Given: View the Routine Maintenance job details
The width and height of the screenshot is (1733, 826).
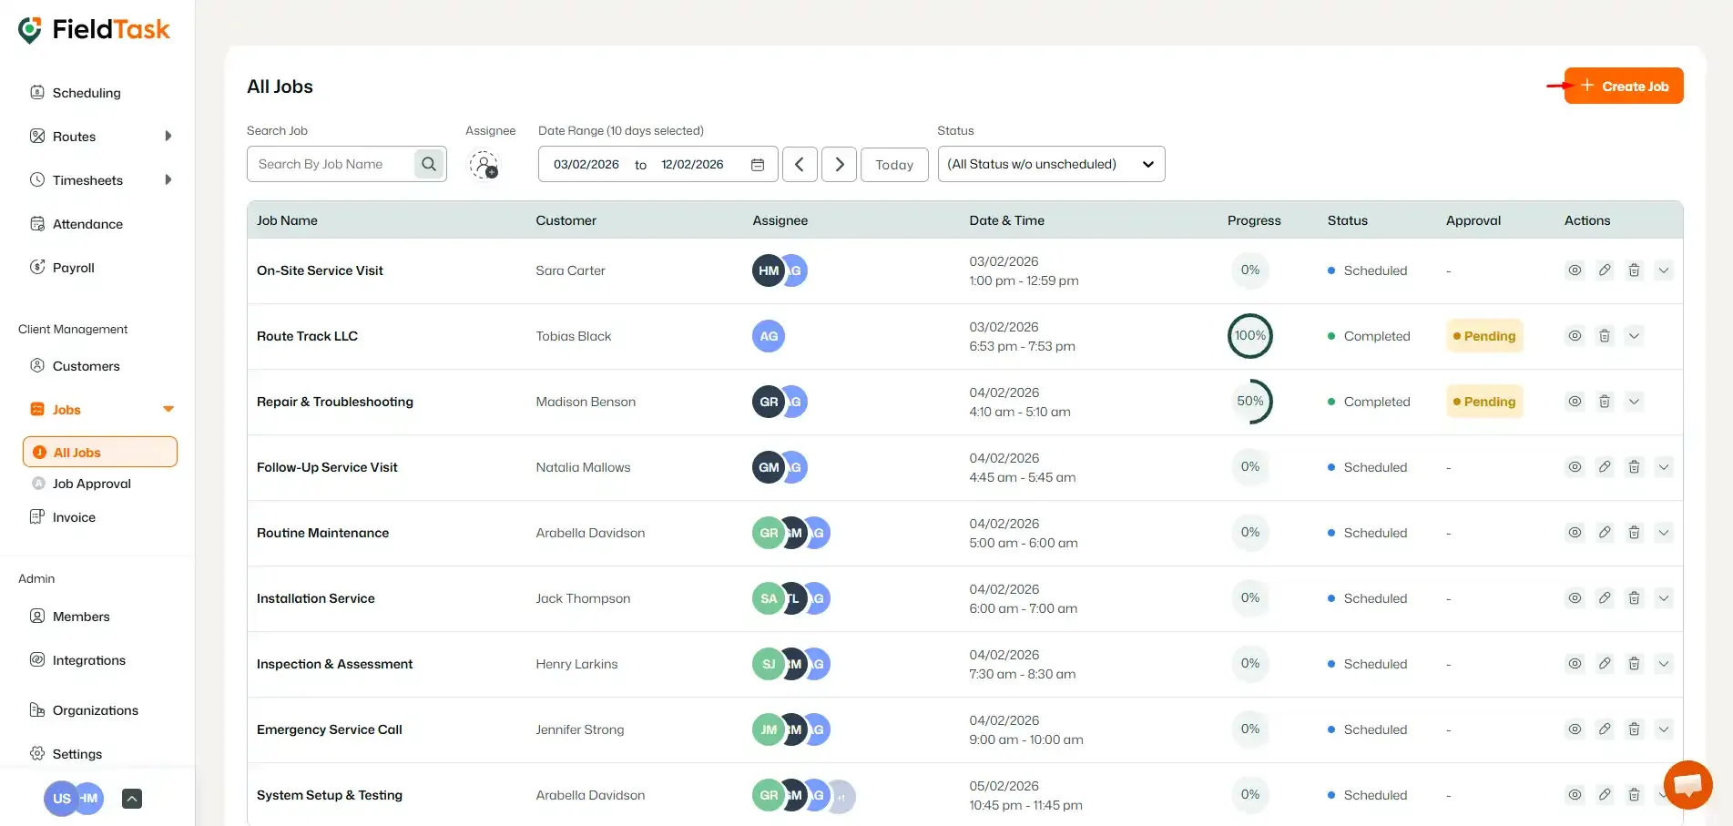Looking at the screenshot, I should (1575, 533).
